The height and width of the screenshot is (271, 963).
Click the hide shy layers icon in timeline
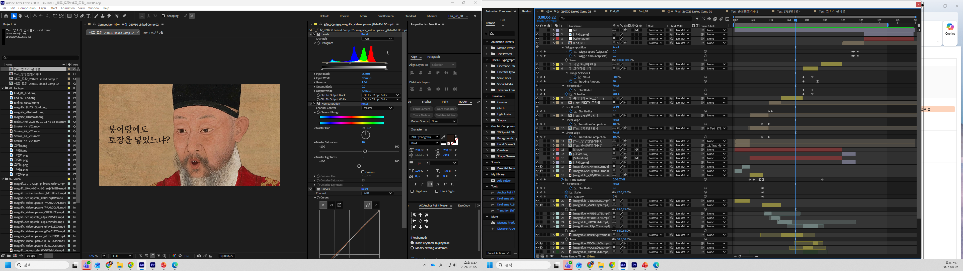(709, 19)
